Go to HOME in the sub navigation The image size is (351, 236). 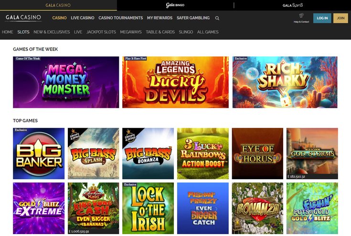[x=7, y=32]
